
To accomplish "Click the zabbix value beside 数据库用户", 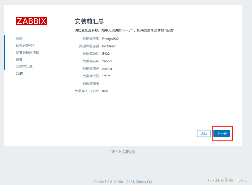I will pyautogui.click(x=107, y=69).
